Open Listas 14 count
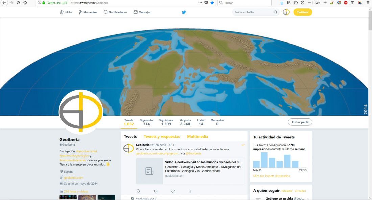 201,122
